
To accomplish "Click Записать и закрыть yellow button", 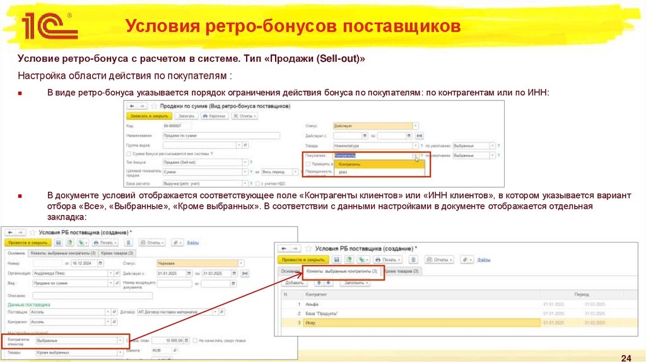I will tap(149, 116).
